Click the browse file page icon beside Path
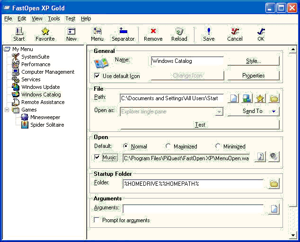300x242 pixels. (x=233, y=98)
